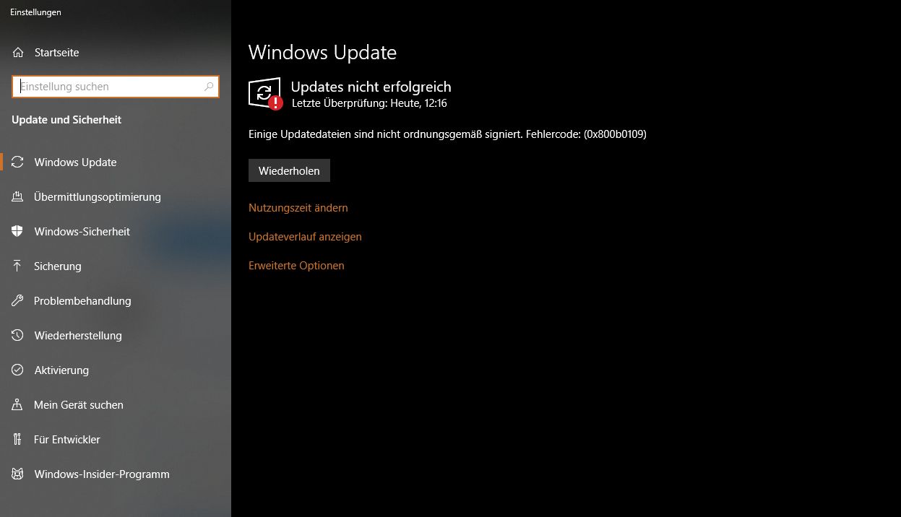Open the Nutzungszeit ändern link

click(x=298, y=208)
